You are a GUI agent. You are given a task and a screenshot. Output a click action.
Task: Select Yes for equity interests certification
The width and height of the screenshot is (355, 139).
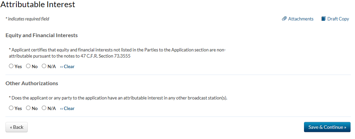[x=11, y=66]
